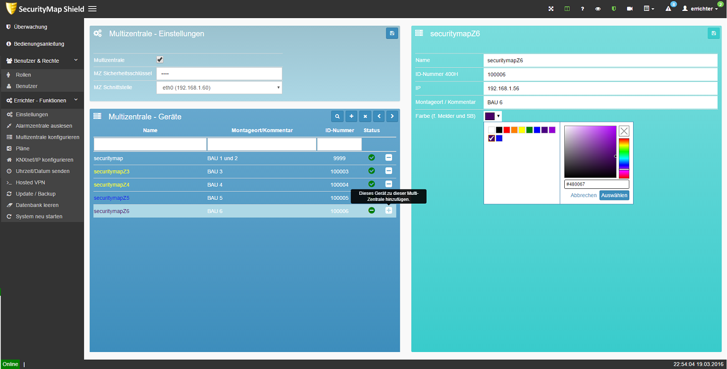Click the green split-columns layout icon
727x369 pixels.
[567, 9]
